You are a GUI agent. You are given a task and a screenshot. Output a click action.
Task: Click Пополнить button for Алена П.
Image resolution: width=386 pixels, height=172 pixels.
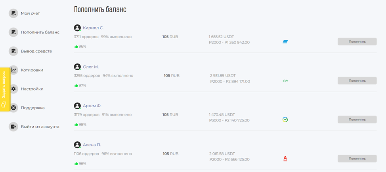tap(357, 159)
